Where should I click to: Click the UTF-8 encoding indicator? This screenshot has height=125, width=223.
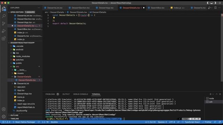[172, 122]
